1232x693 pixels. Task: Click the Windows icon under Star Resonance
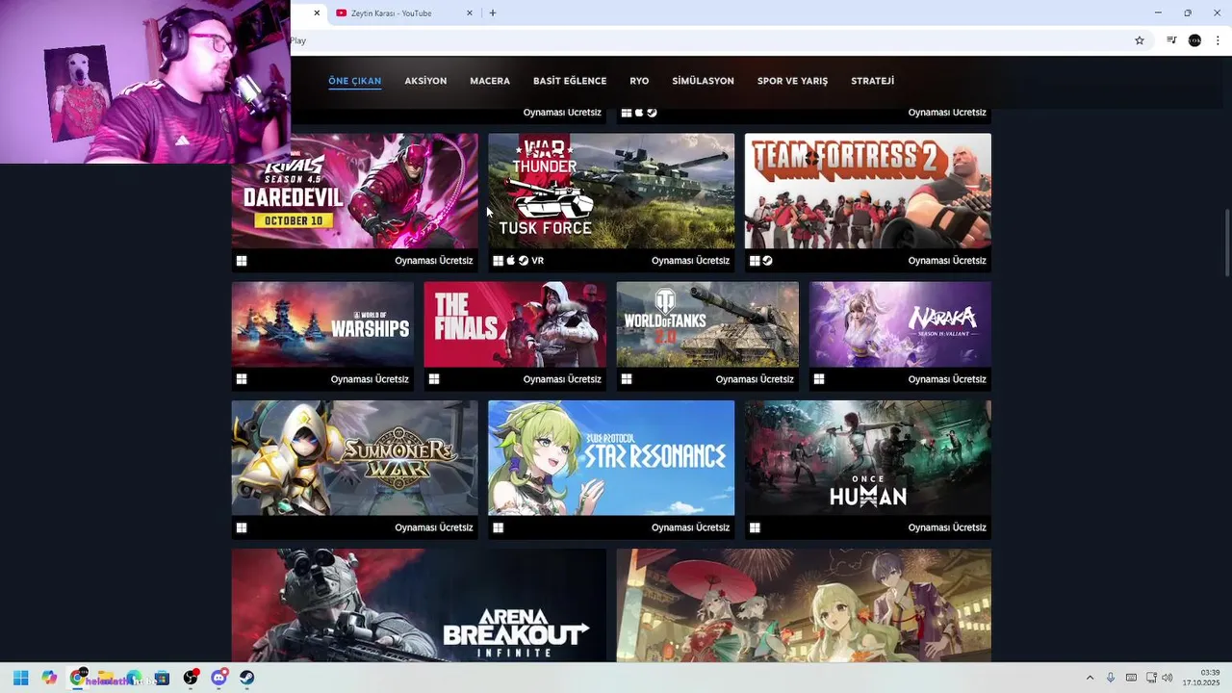point(498,527)
